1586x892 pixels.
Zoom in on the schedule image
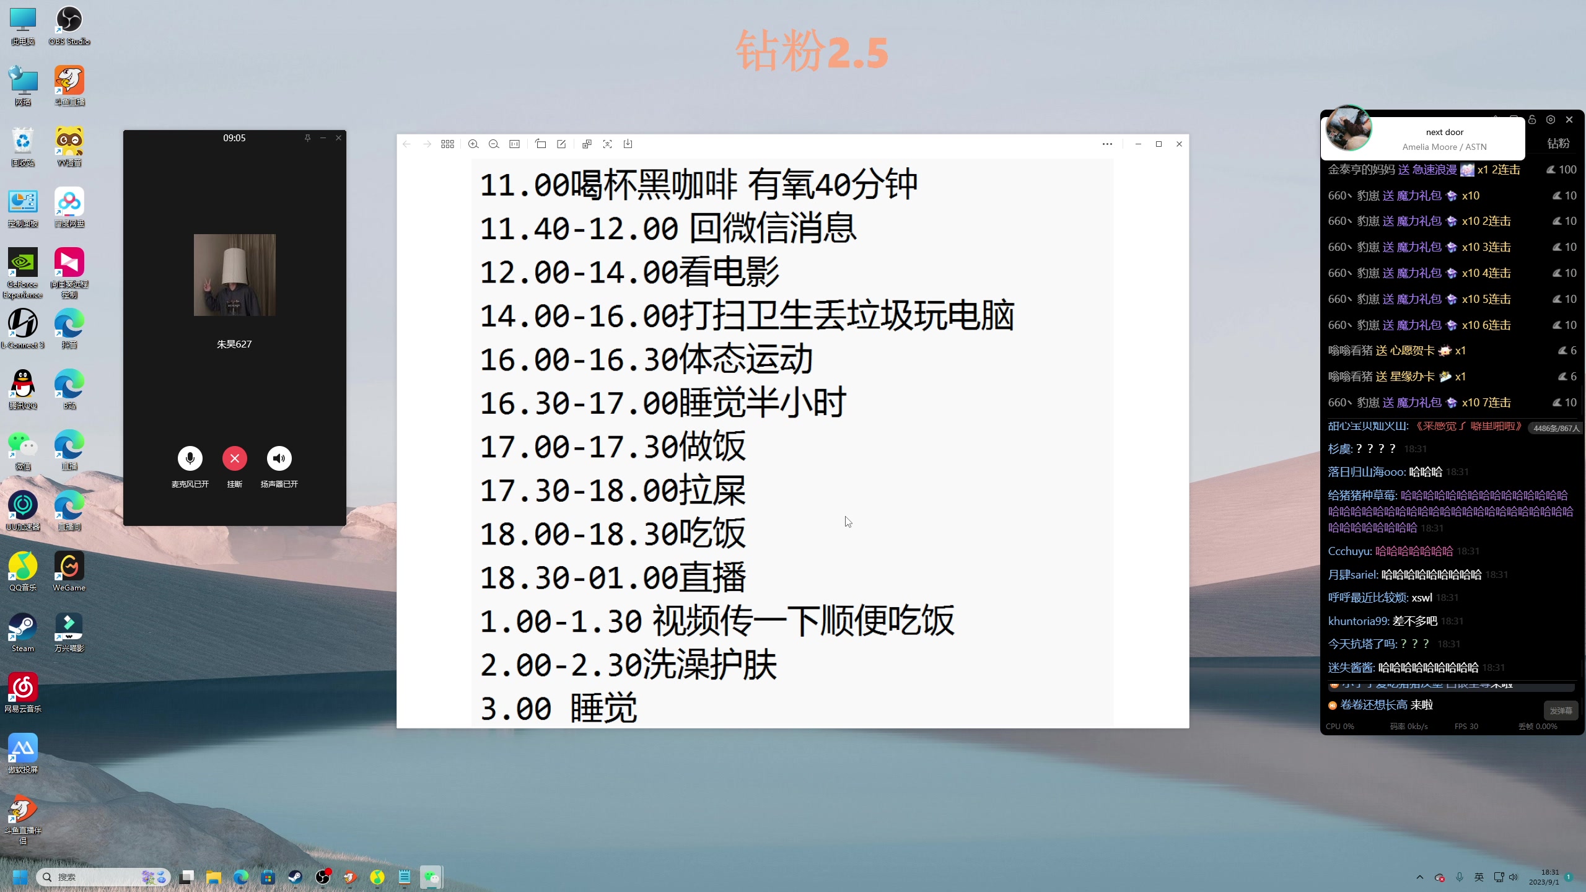(x=473, y=144)
